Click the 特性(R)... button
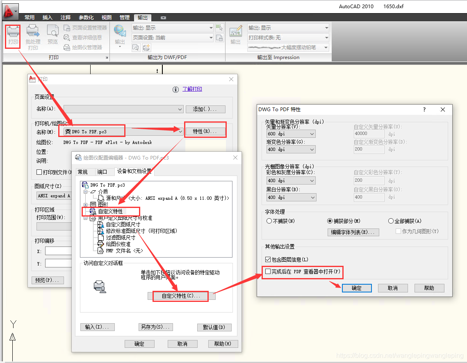This screenshot has height=363, width=467. click(205, 131)
